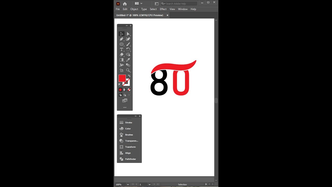Open the Help menu
The image size is (332, 187).
[x=193, y=9]
